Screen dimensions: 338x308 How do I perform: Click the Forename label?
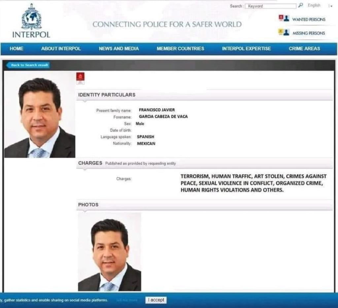point(122,117)
